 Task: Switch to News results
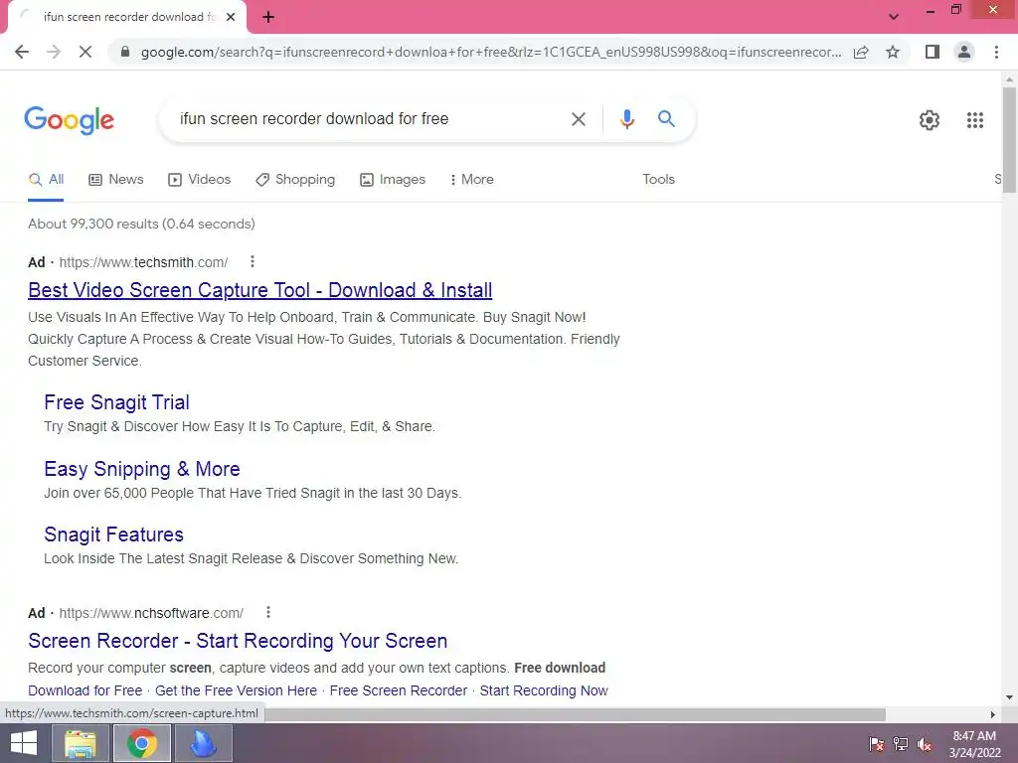tap(116, 180)
